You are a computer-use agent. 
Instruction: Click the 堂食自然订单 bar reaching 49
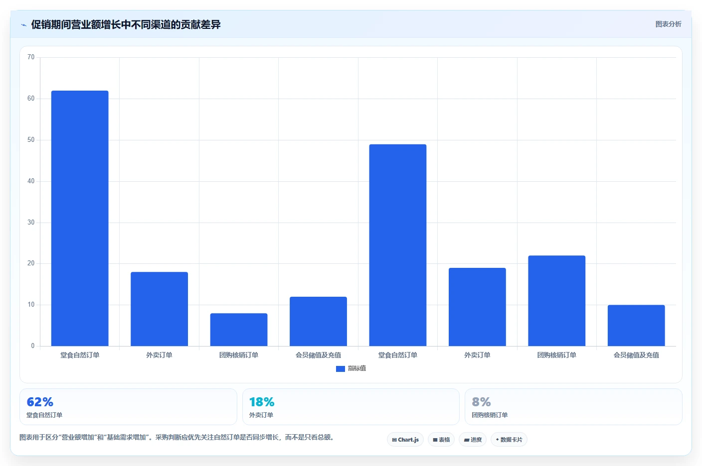pyautogui.click(x=398, y=245)
